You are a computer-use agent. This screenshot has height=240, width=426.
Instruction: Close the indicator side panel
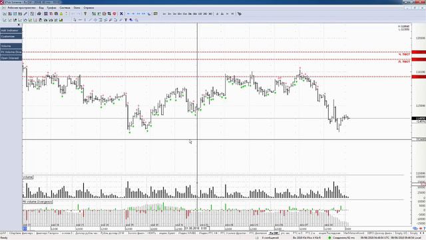19,25
